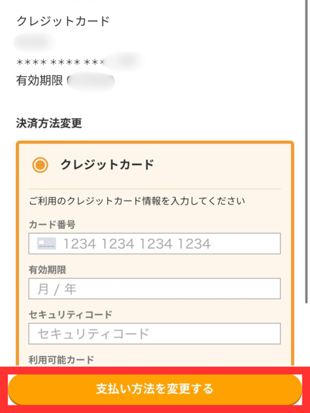
Task: Focus the カード番号 input field
Action: pos(161,244)
